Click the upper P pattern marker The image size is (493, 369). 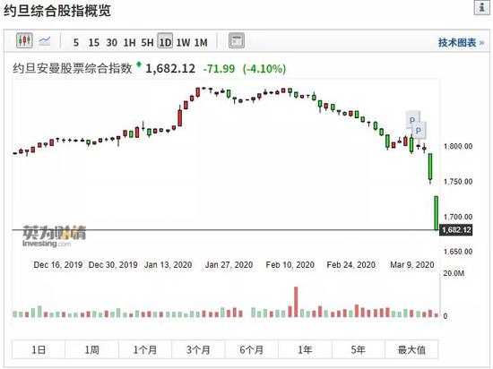point(412,120)
